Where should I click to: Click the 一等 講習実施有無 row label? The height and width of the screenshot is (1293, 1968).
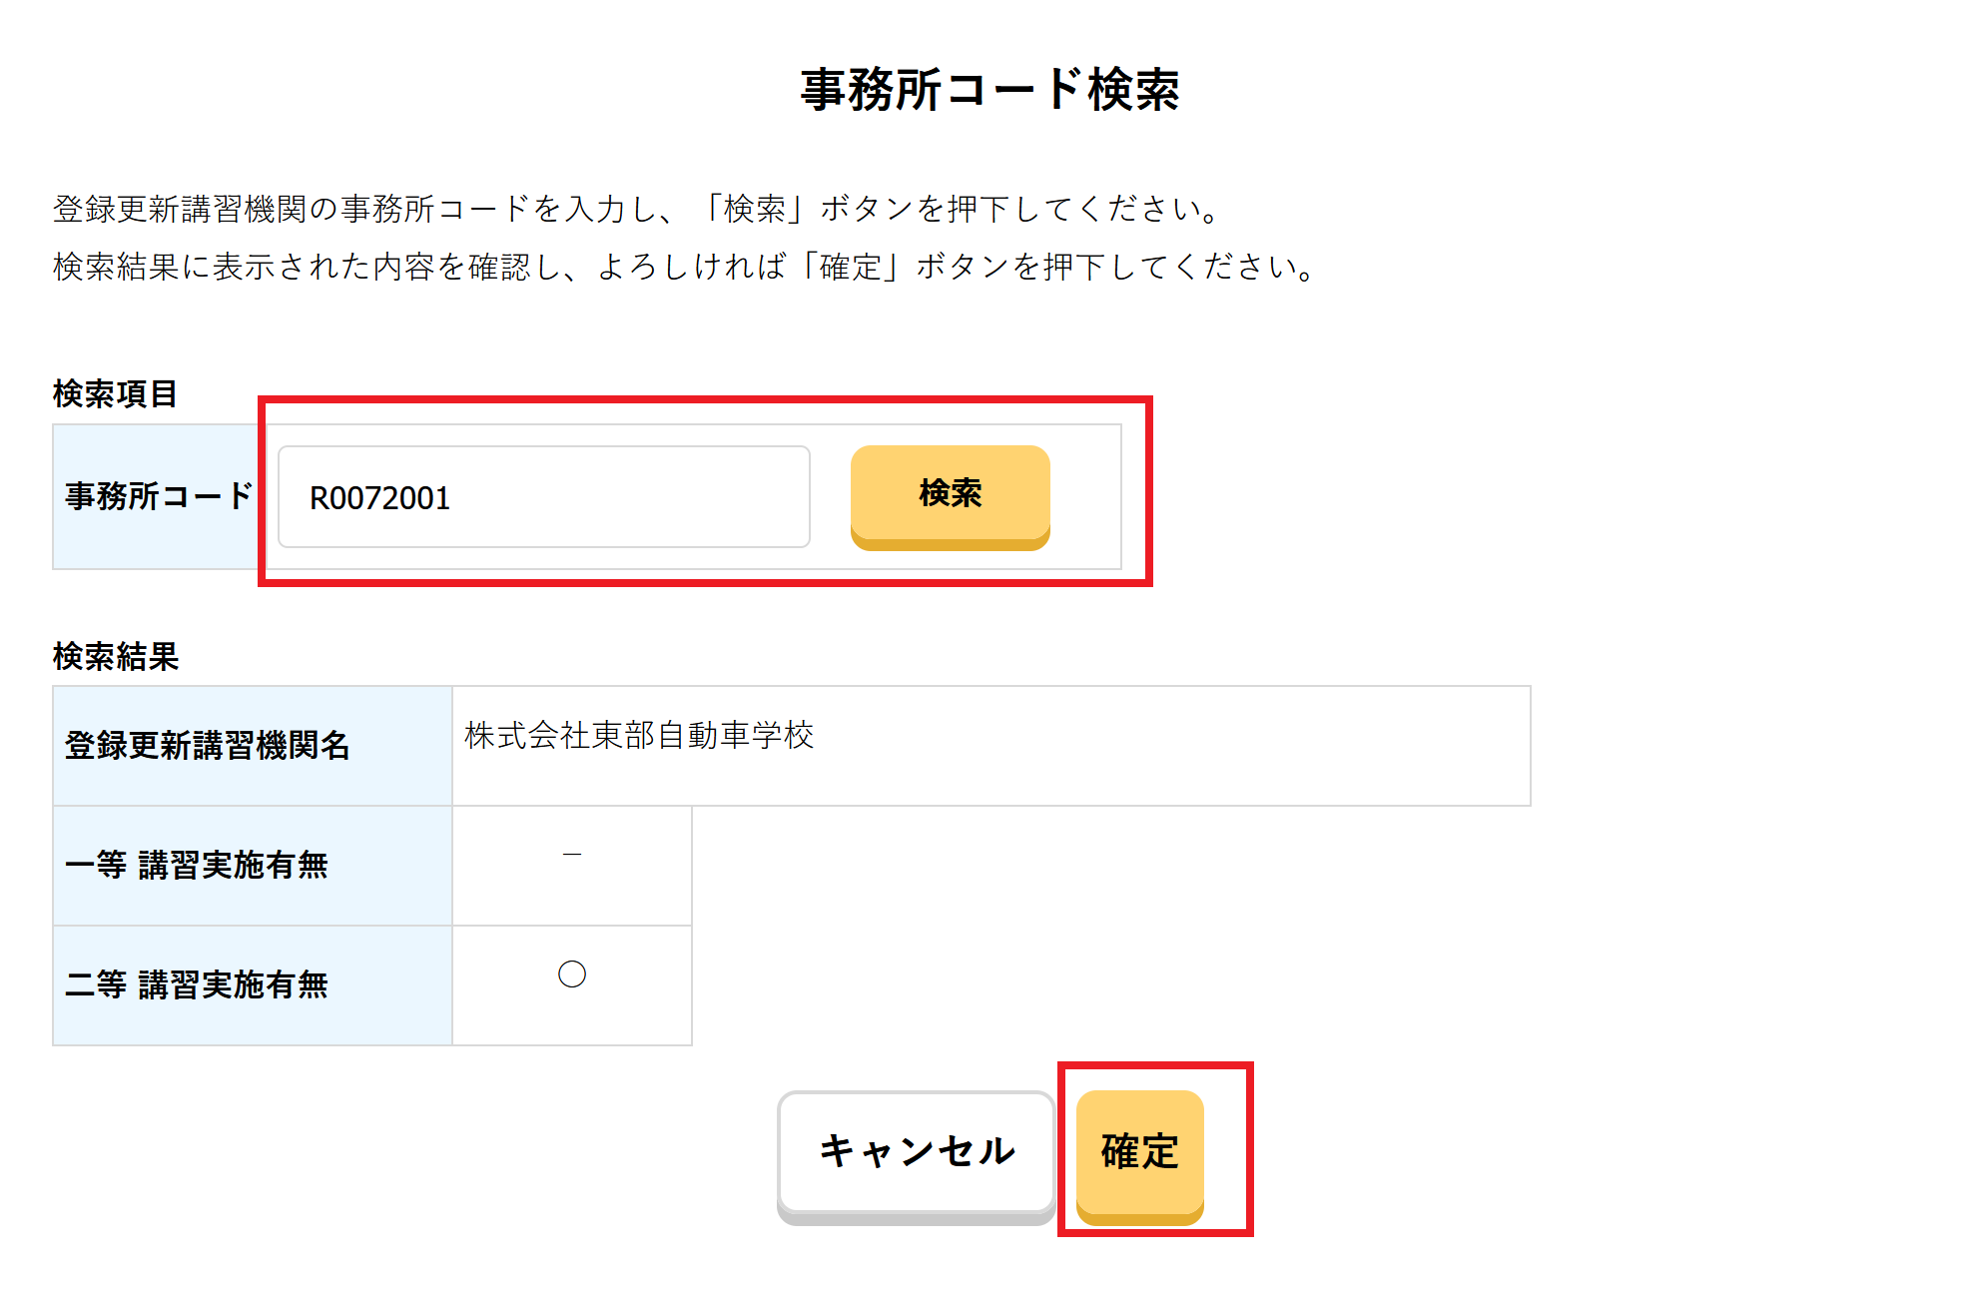197,865
